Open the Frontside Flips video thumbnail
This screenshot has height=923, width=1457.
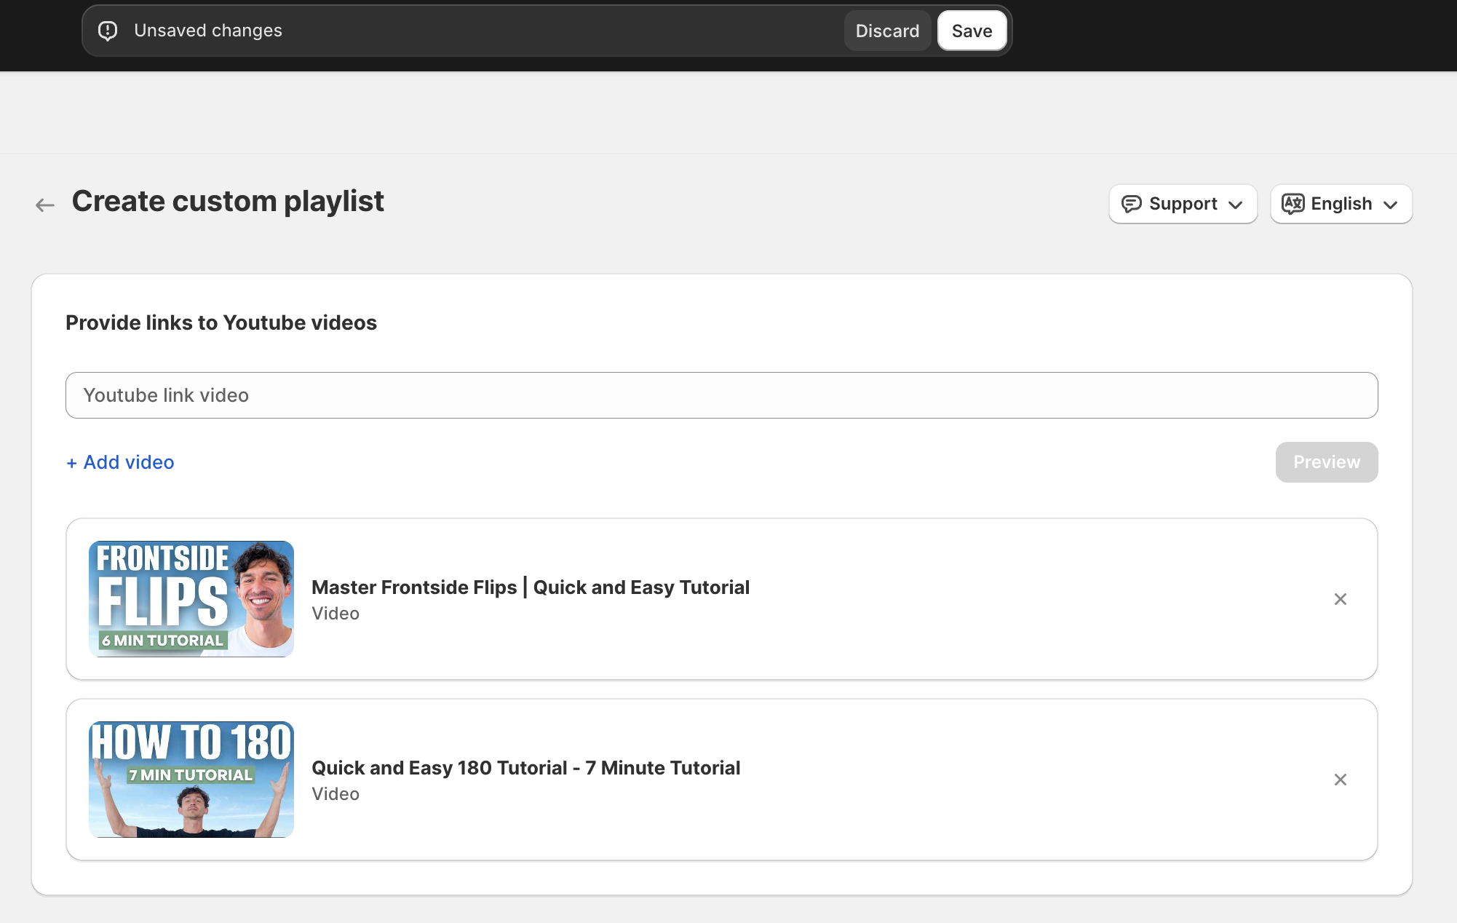pyautogui.click(x=191, y=599)
